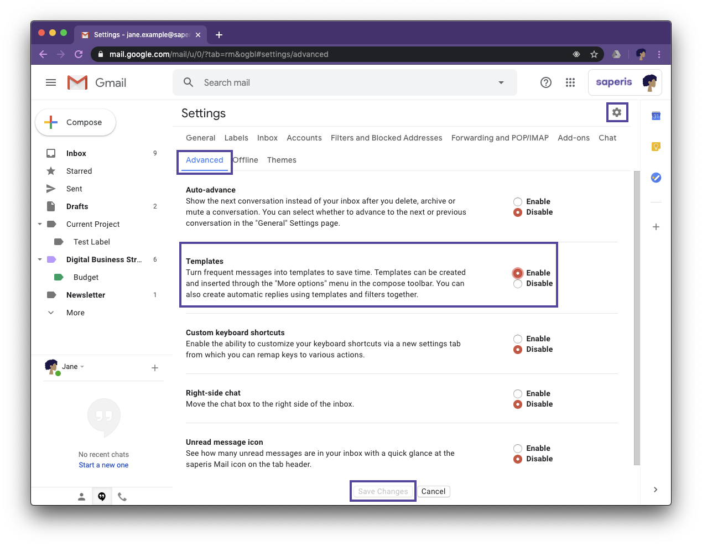The width and height of the screenshot is (702, 546).
Task: Enable Auto-advance
Action: click(x=518, y=202)
